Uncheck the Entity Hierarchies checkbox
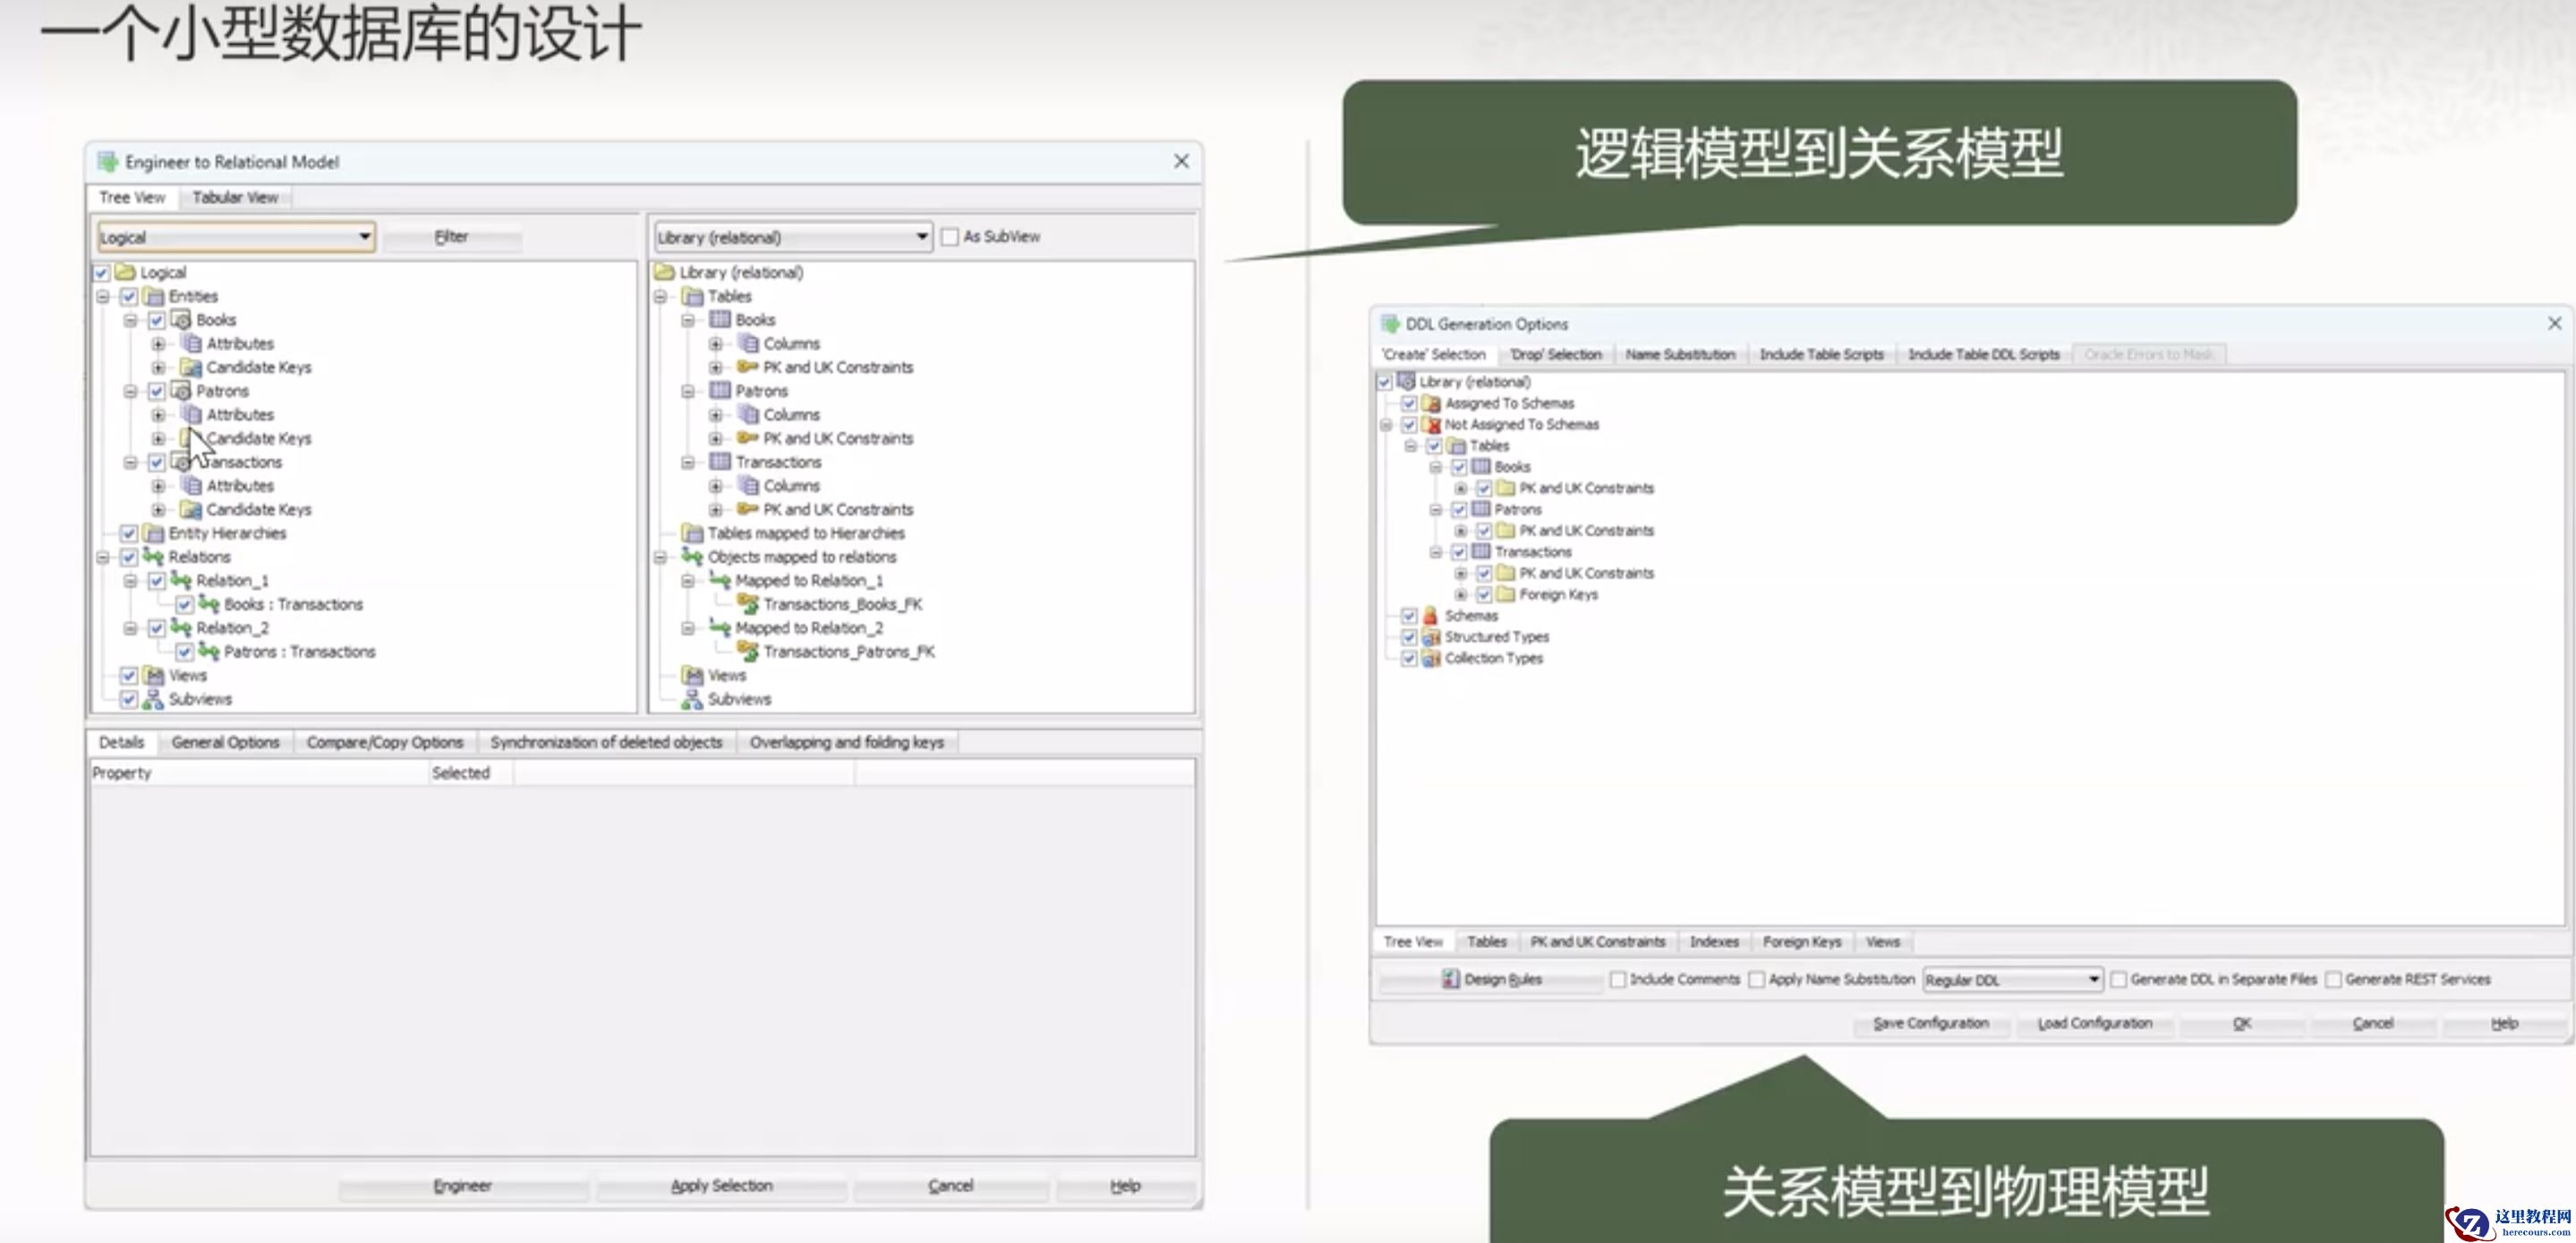 pyautogui.click(x=129, y=534)
